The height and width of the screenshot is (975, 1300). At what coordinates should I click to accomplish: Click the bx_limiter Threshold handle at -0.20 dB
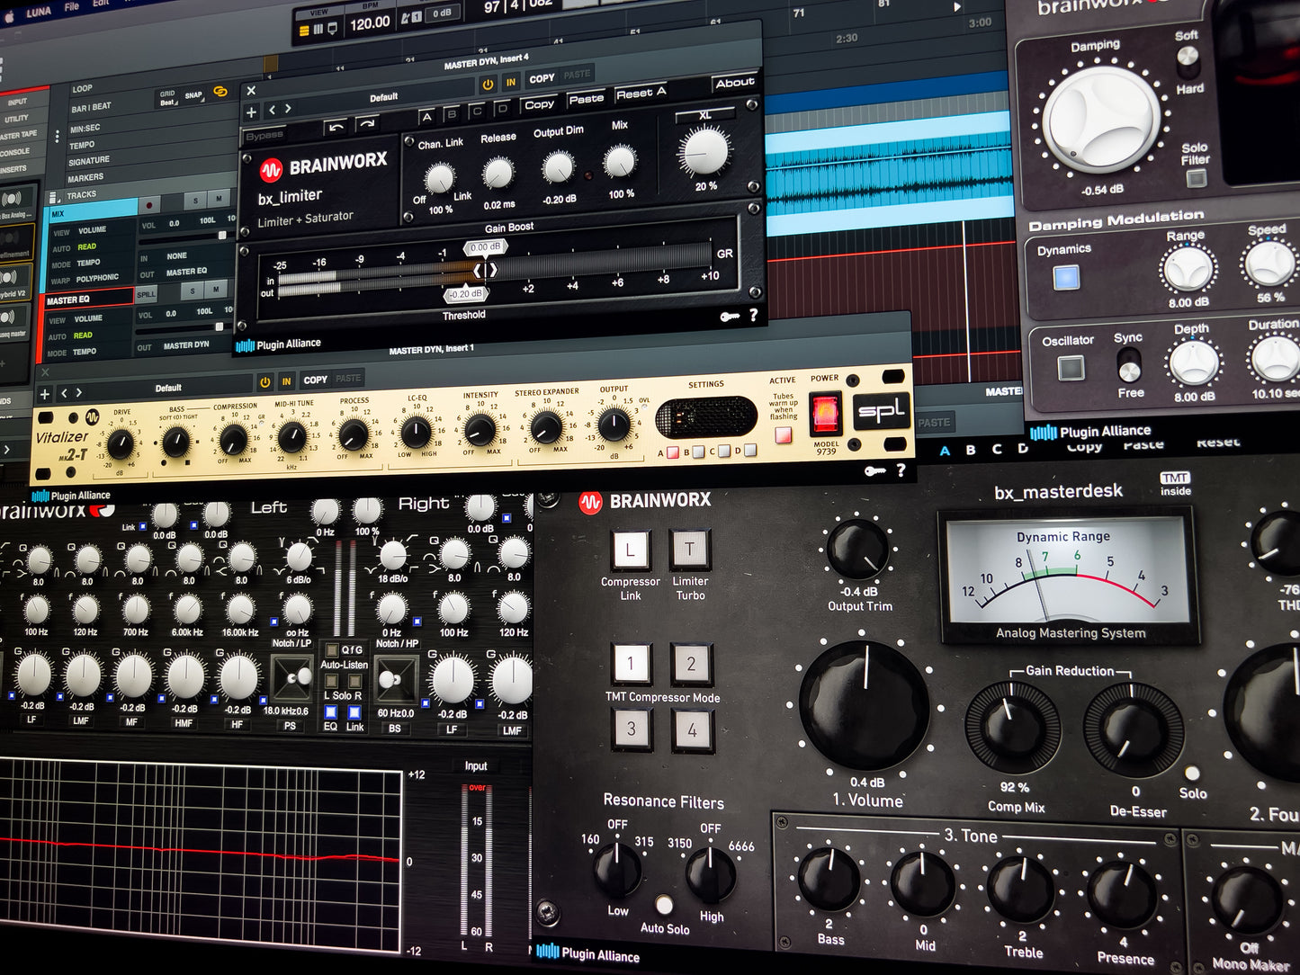pyautogui.click(x=466, y=294)
